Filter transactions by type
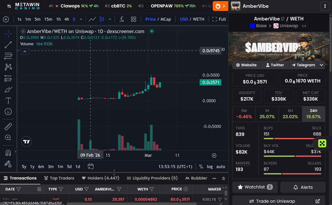332x205 pixels. click(x=61, y=189)
